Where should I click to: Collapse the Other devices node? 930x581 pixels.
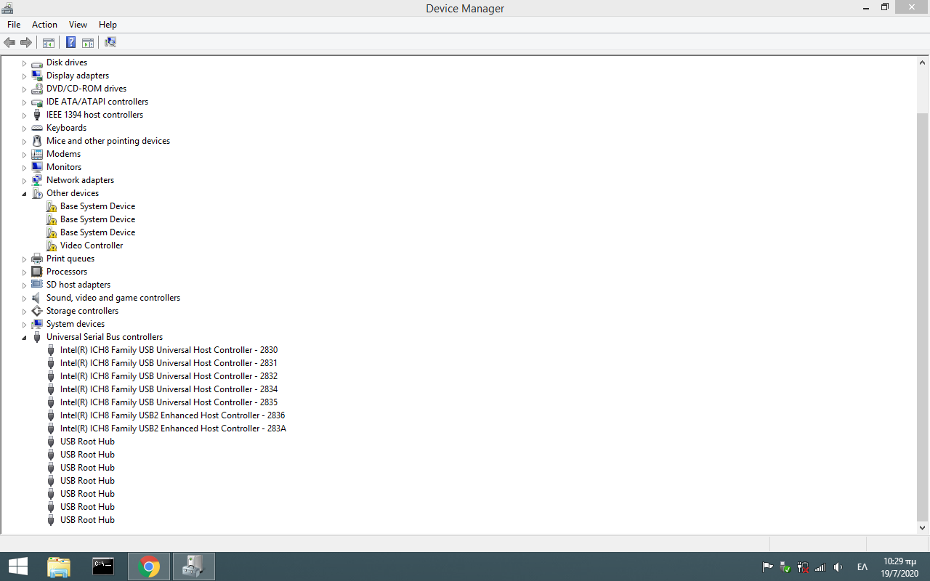click(x=24, y=194)
